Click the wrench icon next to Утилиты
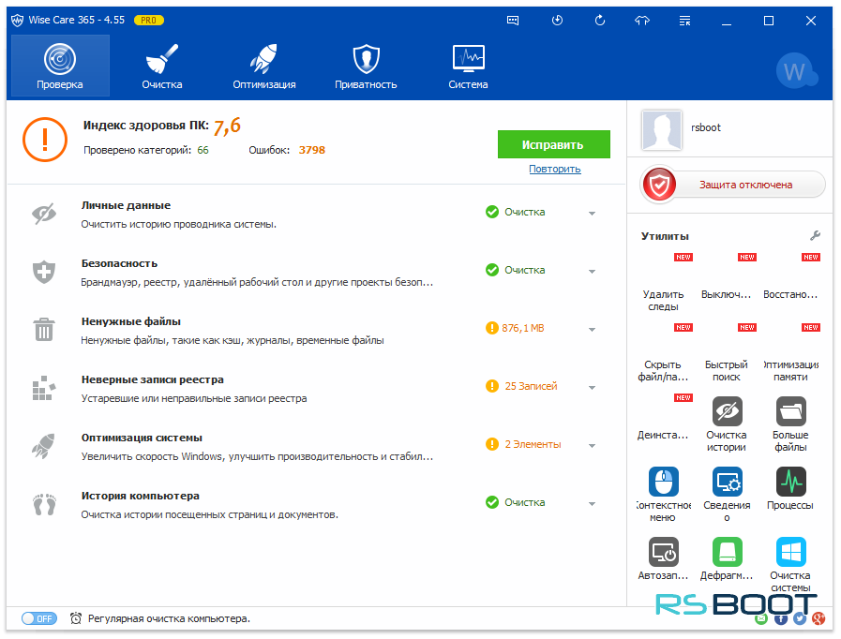Viewport: 841px width, 639px height. pyautogui.click(x=816, y=235)
